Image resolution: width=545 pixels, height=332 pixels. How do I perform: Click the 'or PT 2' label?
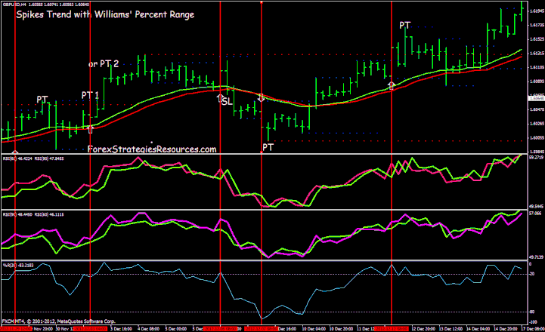point(104,64)
